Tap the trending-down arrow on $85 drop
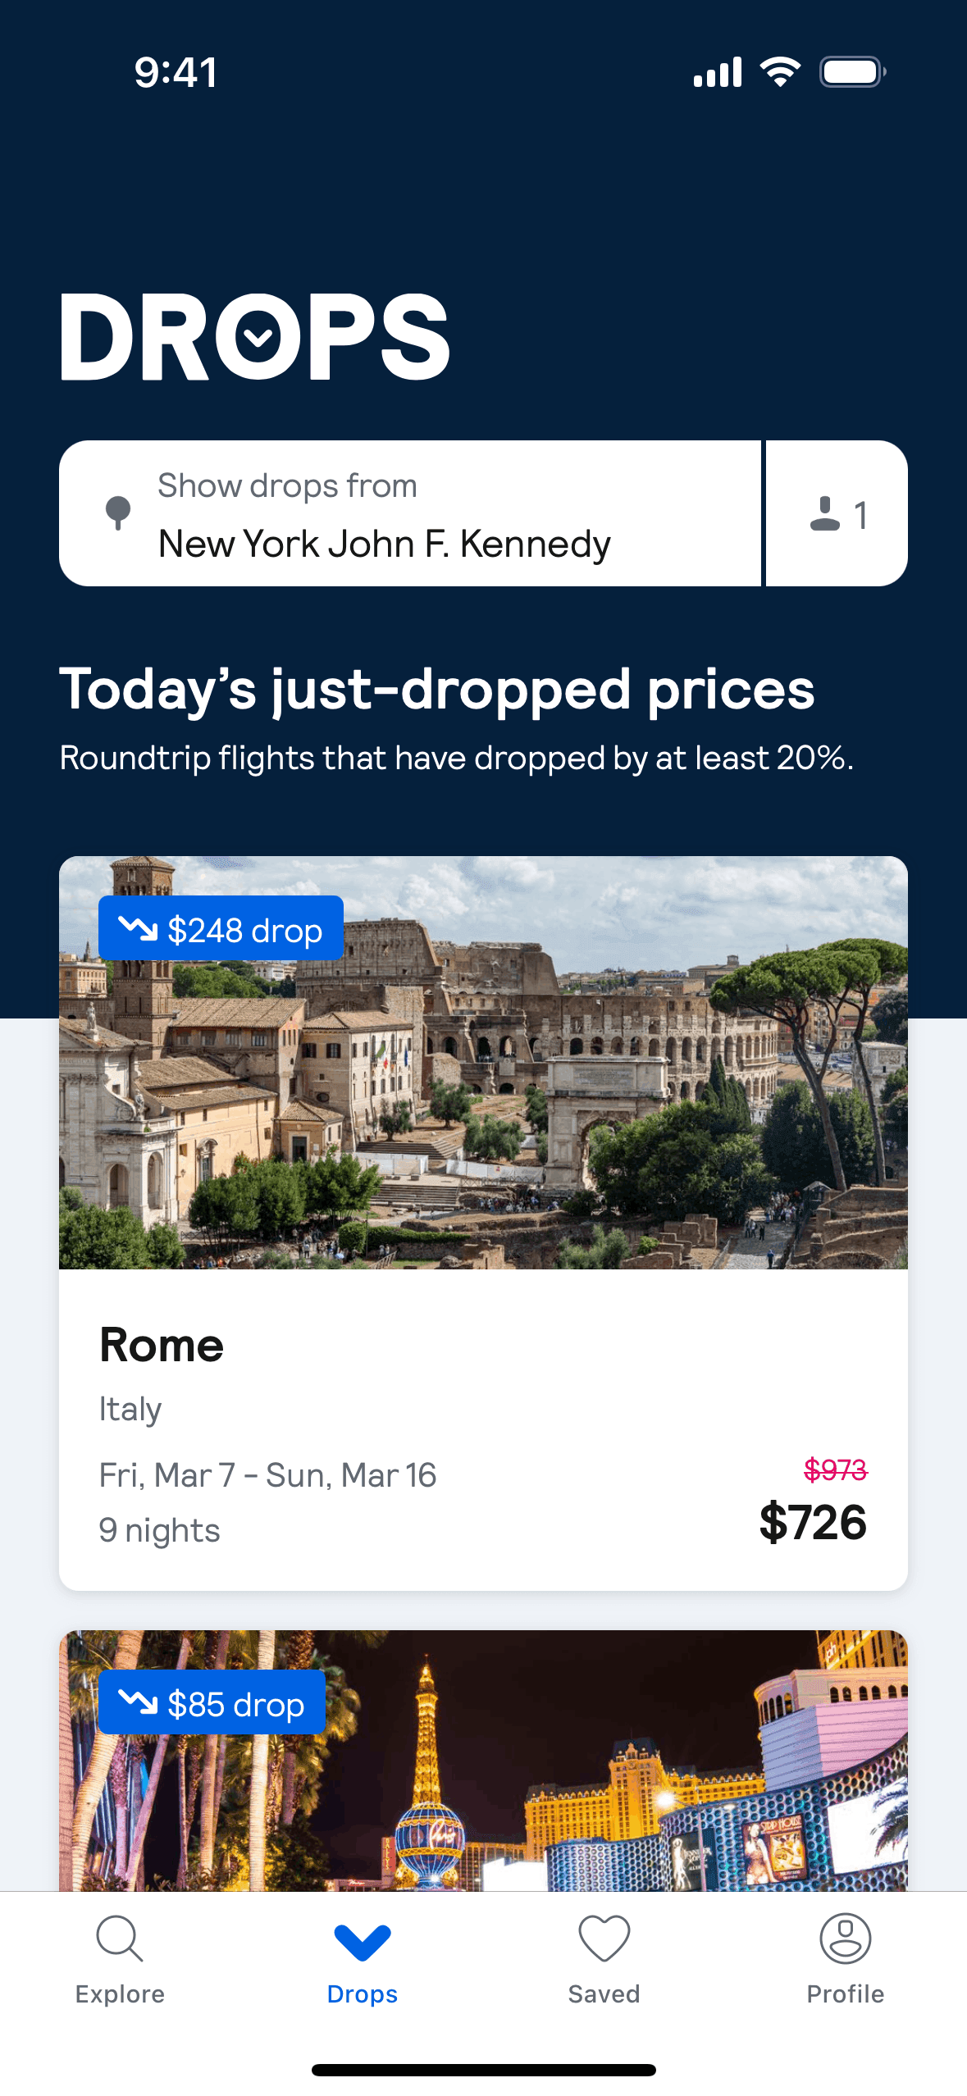 pyautogui.click(x=138, y=1702)
